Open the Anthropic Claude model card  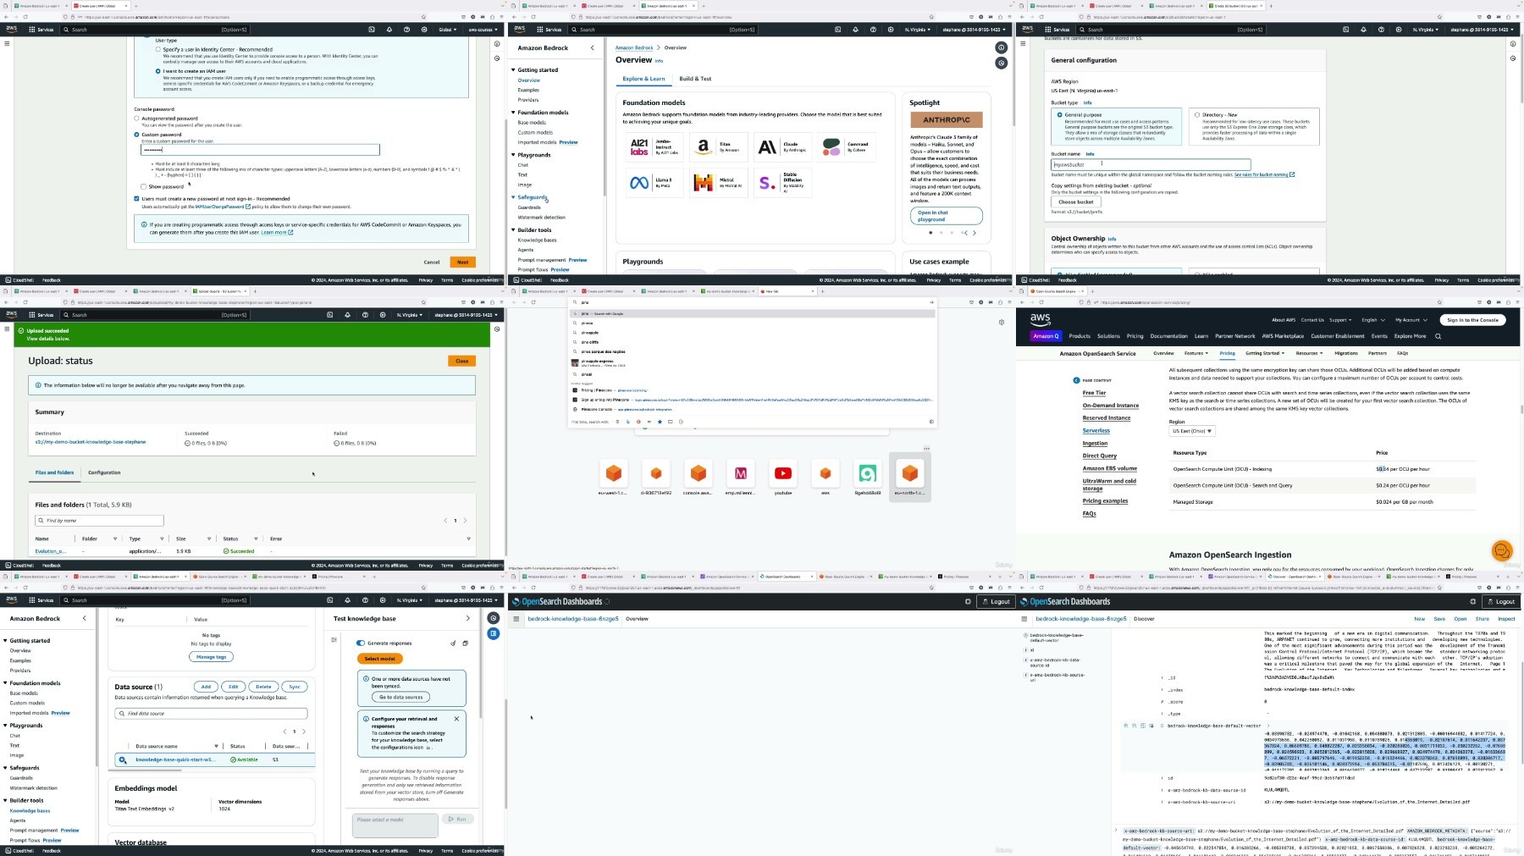[x=781, y=147]
